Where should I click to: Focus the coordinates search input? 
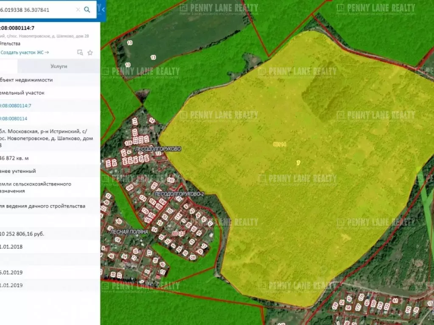[36, 9]
